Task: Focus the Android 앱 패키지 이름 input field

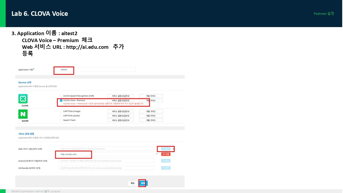Action: click(x=106, y=161)
